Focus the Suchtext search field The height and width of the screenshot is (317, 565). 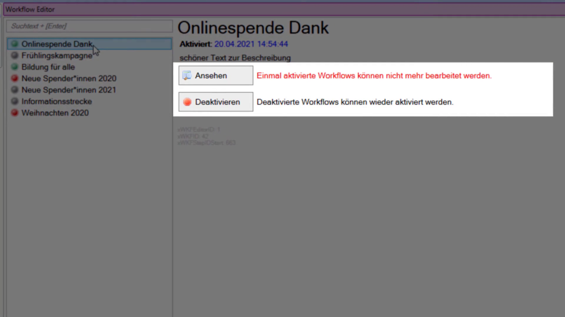tap(89, 26)
